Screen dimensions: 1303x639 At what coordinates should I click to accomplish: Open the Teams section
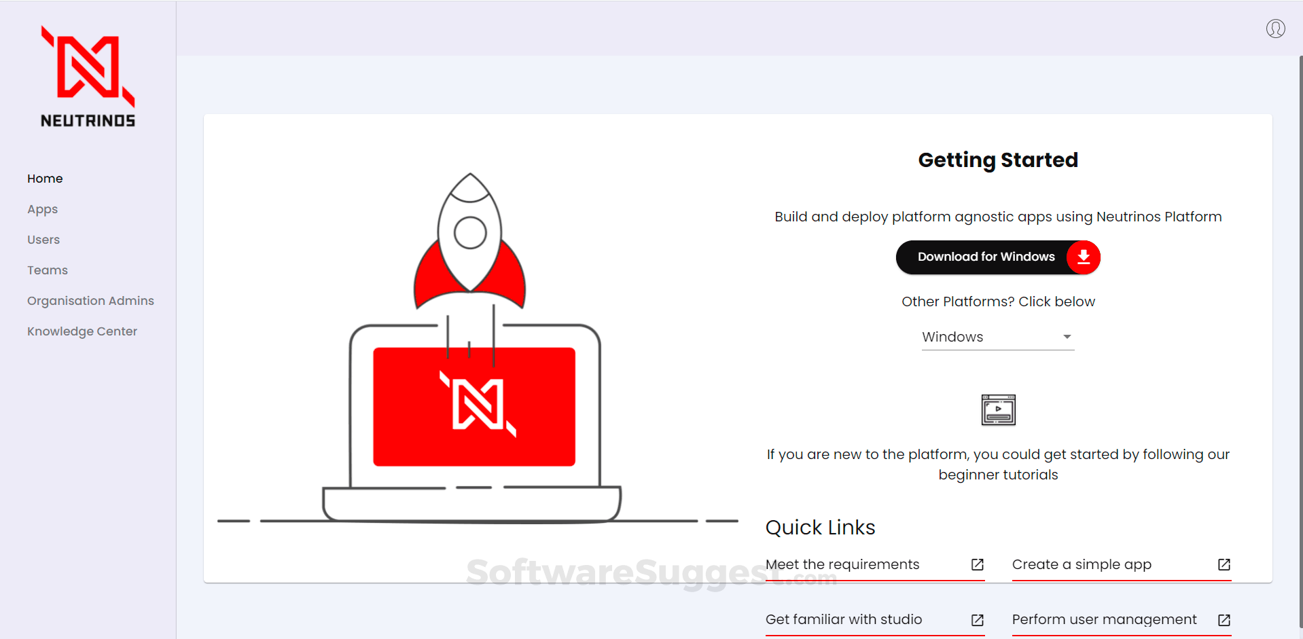[x=48, y=270]
